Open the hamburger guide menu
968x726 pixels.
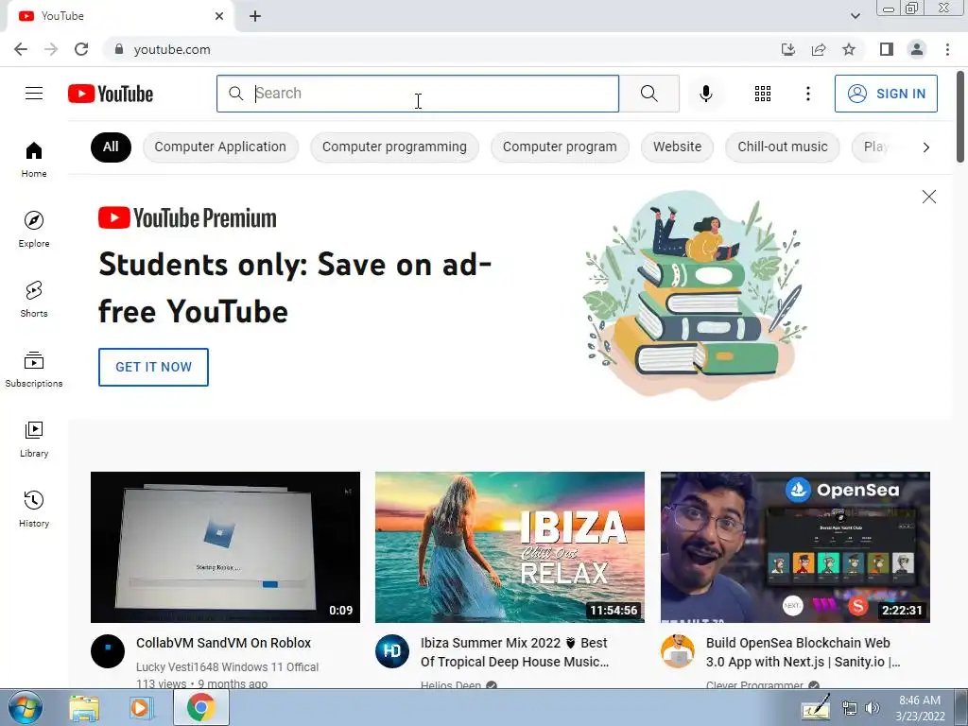pos(34,94)
